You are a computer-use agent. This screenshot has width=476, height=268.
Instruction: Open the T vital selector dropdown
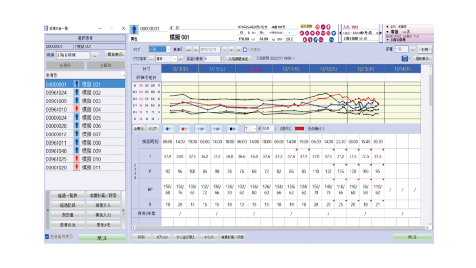click(x=254, y=129)
